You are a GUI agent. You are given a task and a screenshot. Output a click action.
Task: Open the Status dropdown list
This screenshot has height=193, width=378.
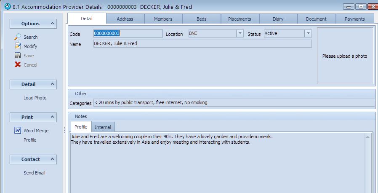tap(308, 34)
